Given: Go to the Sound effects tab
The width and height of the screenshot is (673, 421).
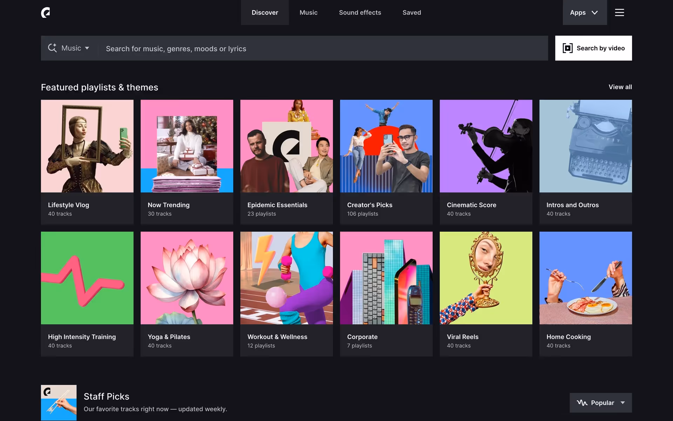Looking at the screenshot, I should tap(360, 13).
